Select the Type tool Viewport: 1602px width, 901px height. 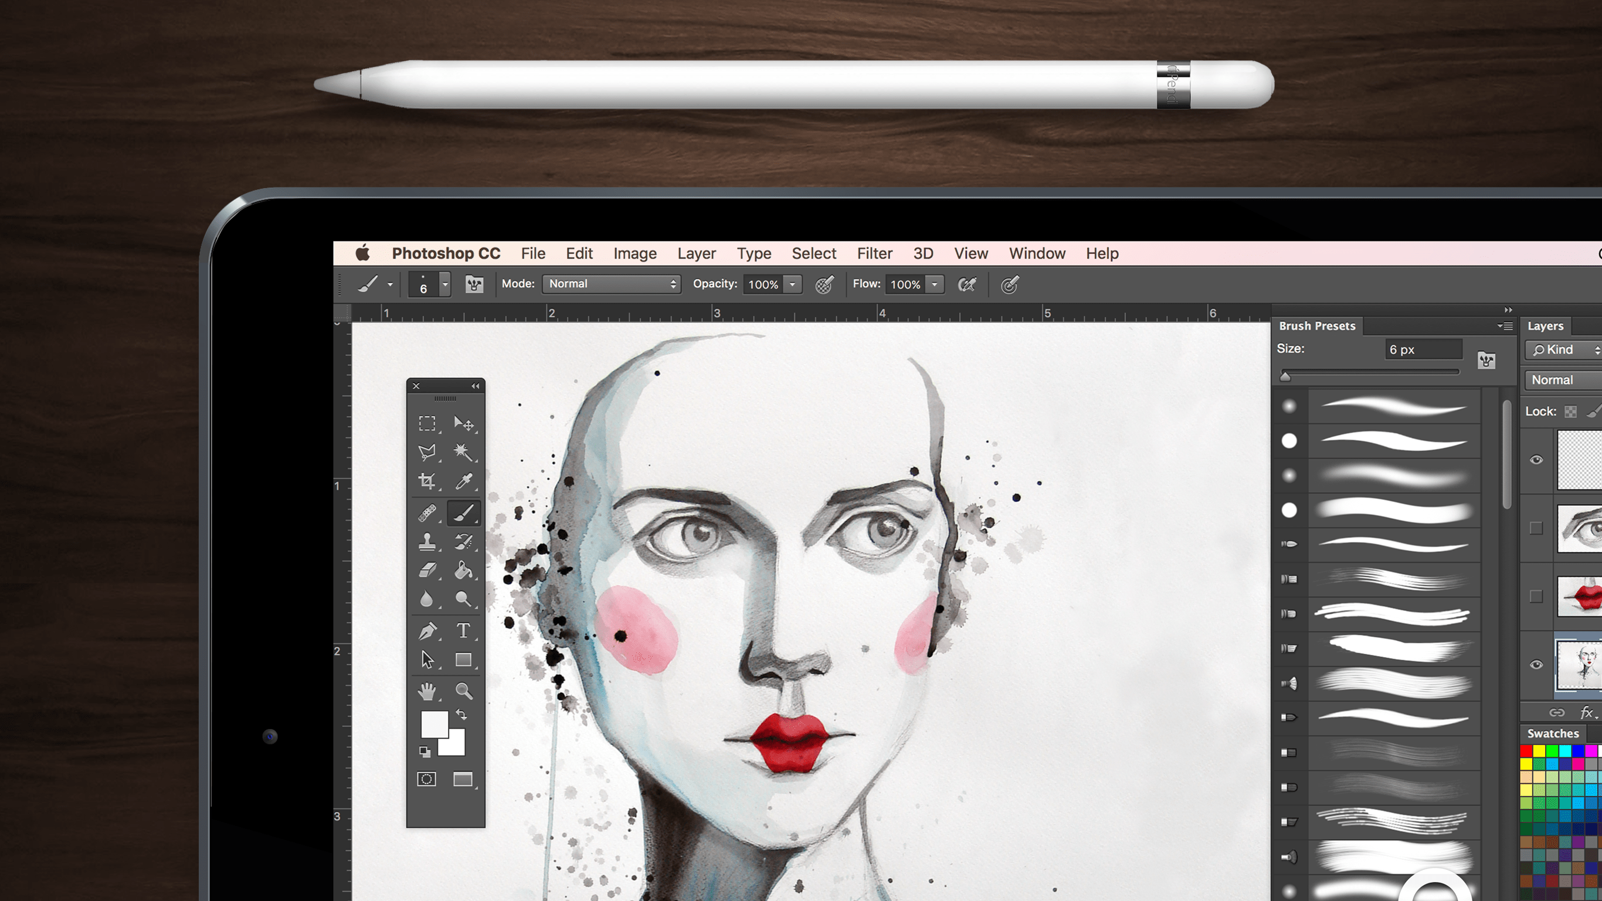click(463, 629)
